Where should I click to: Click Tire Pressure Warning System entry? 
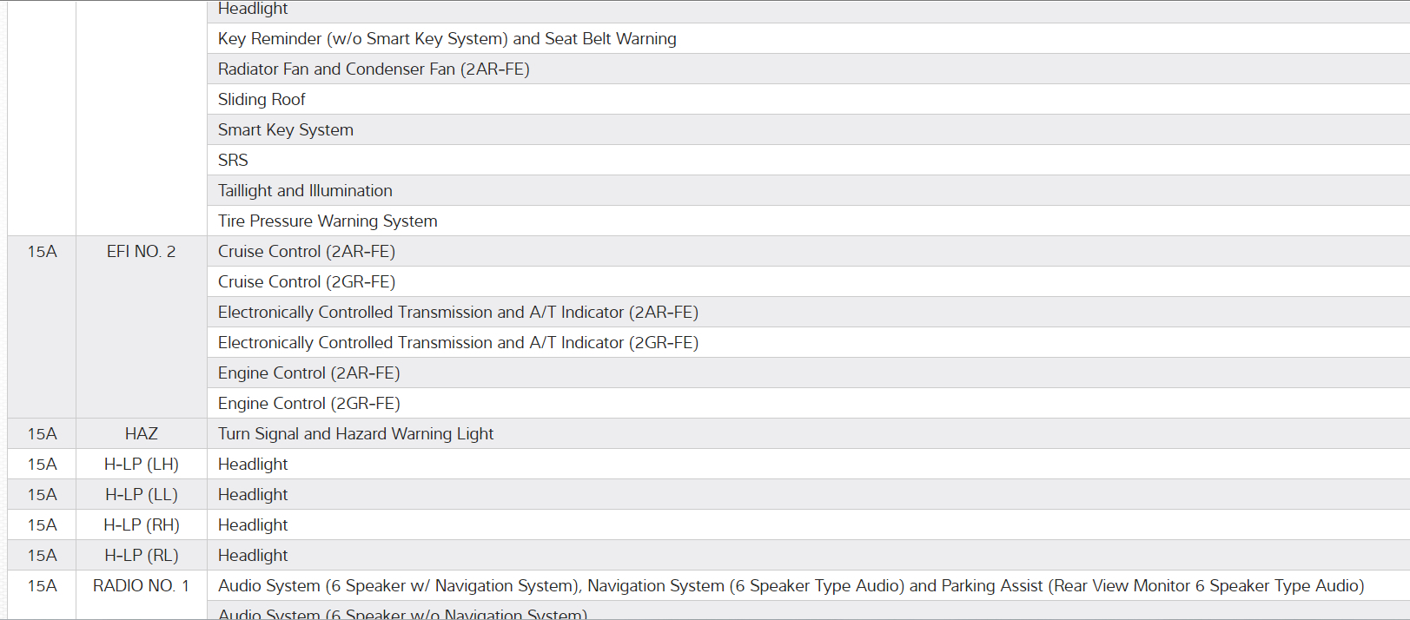point(328,221)
